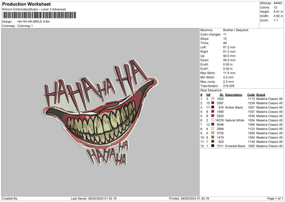This screenshot has height=202, width=285.
Task: Click the Brand column header
Action: pos(260,95)
